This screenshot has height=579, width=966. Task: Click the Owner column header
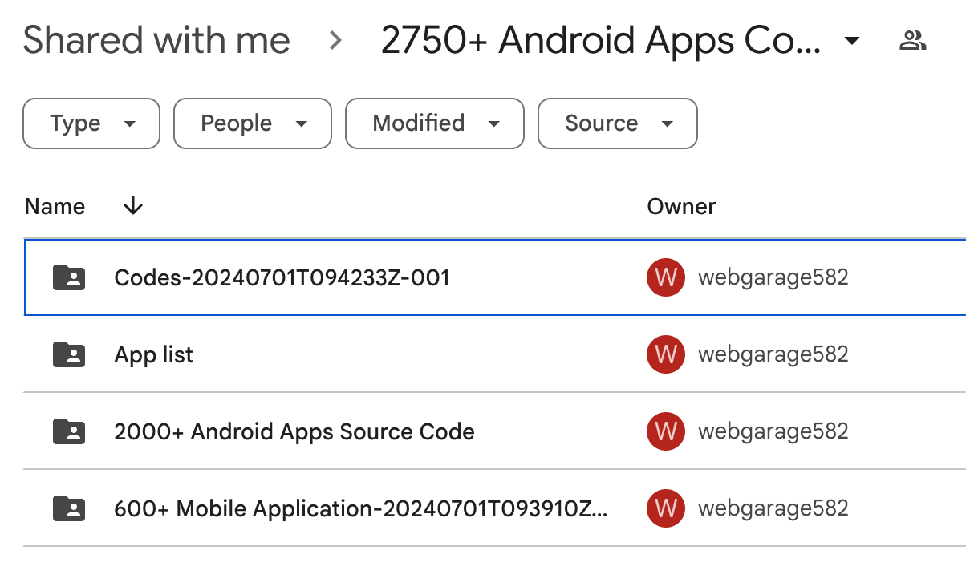pyautogui.click(x=681, y=207)
